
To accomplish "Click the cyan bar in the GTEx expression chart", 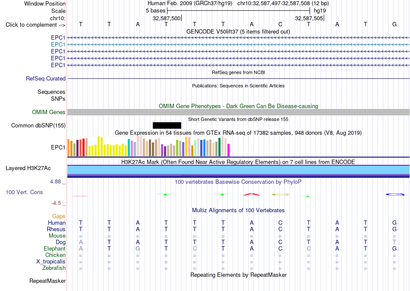I will pos(129,148).
